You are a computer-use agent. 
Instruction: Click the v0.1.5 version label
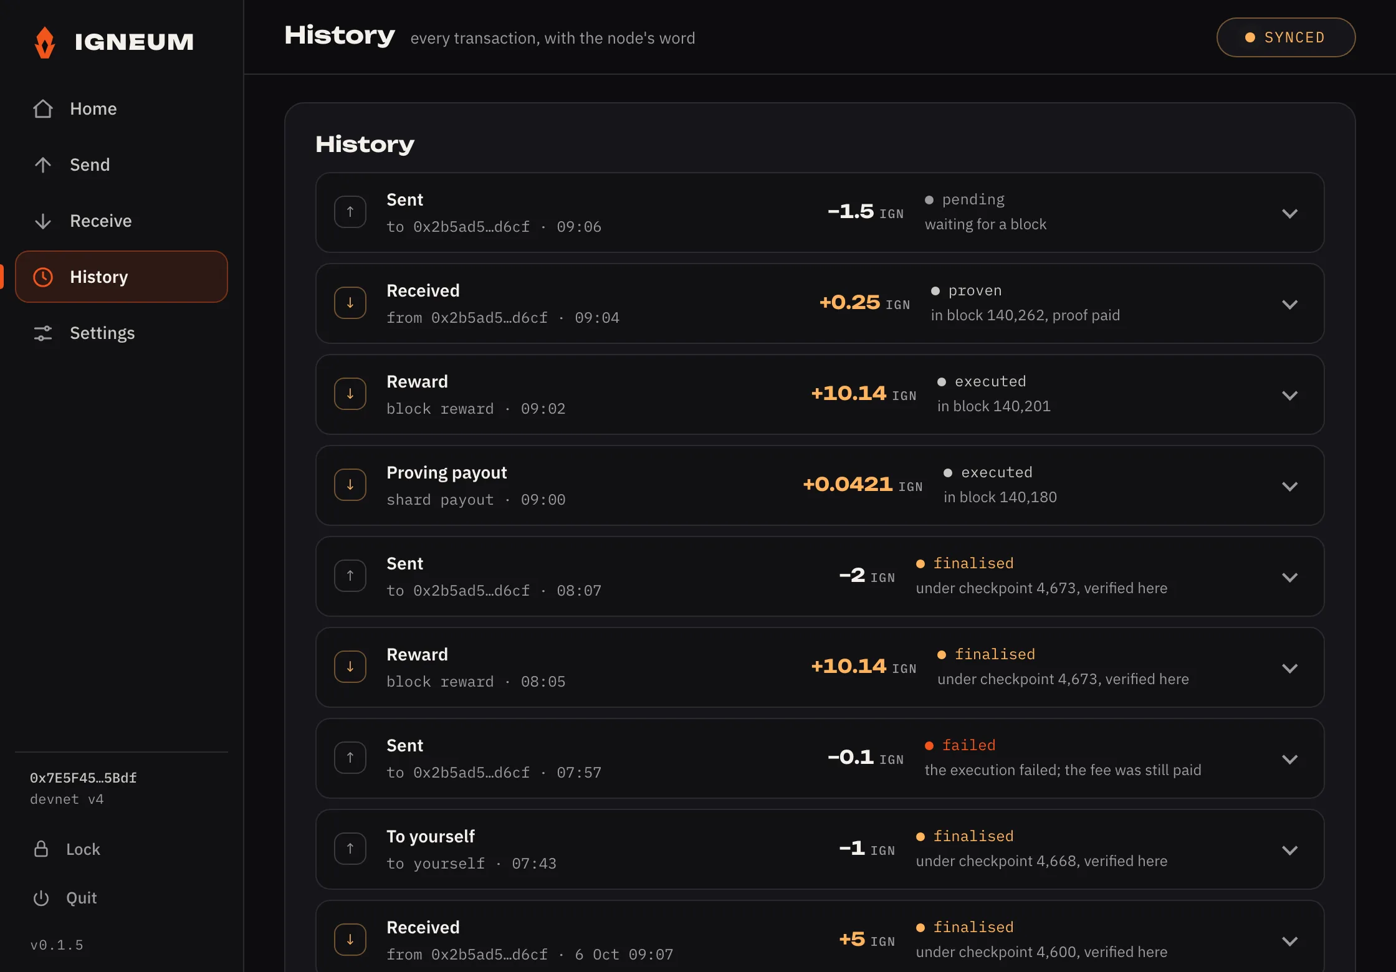tap(57, 945)
